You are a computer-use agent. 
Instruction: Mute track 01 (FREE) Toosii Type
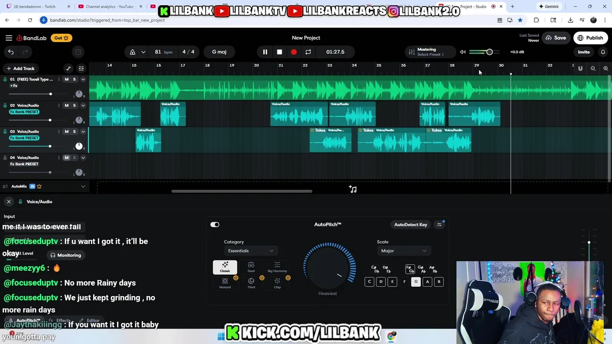tap(66, 79)
